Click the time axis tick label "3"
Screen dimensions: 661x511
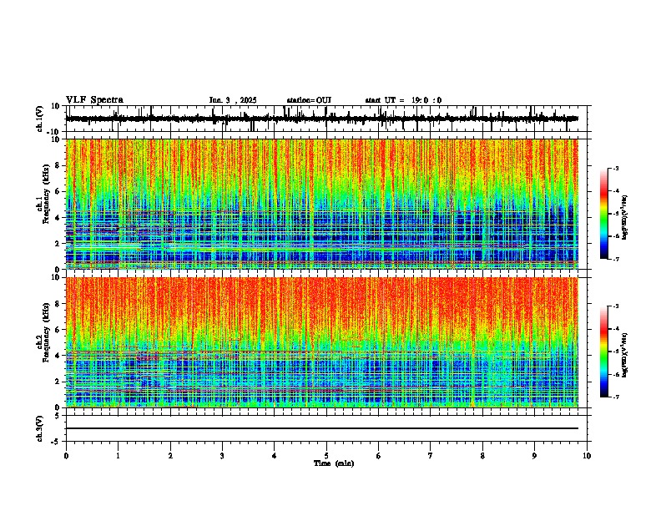point(222,456)
